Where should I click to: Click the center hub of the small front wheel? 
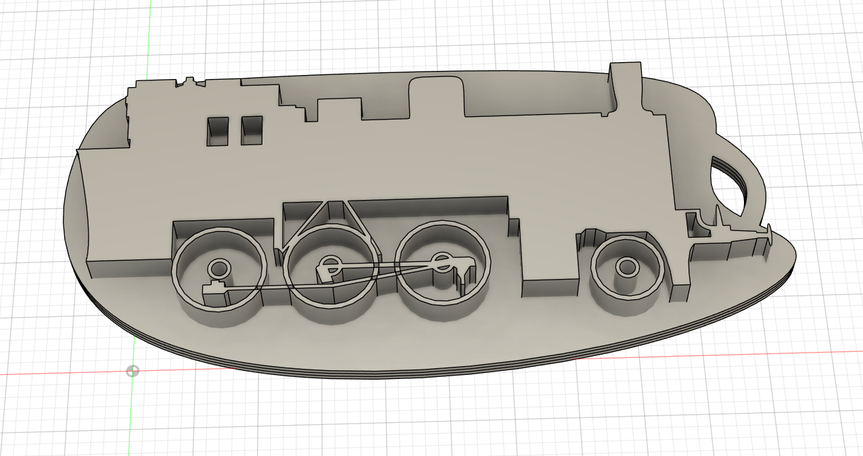click(x=626, y=268)
